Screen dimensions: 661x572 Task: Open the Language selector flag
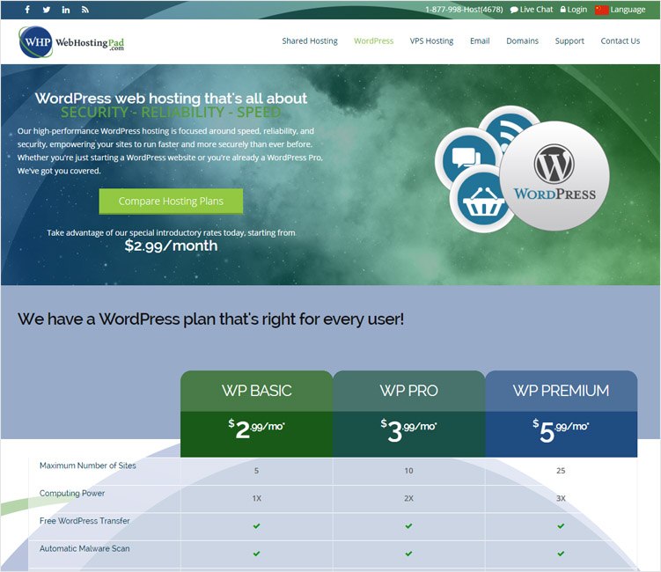click(601, 10)
